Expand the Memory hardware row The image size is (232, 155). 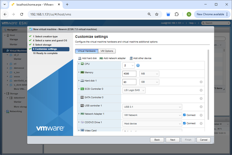[79, 72]
